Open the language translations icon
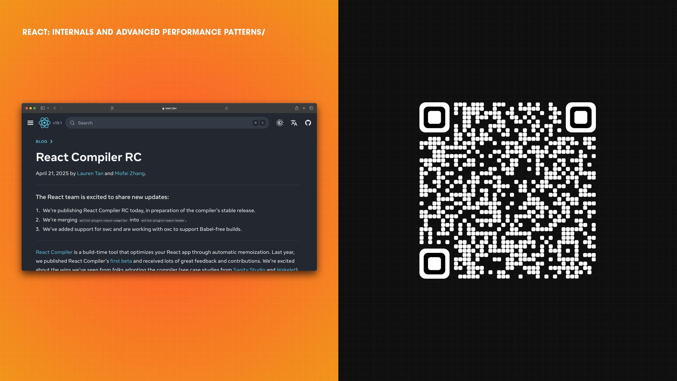Screen dimensions: 677x381 coord(294,123)
